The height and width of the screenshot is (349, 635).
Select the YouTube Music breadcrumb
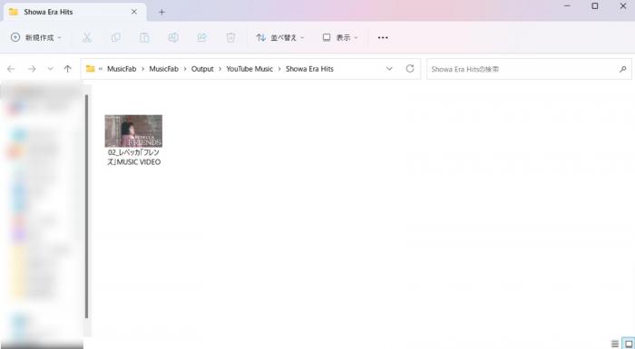[249, 69]
